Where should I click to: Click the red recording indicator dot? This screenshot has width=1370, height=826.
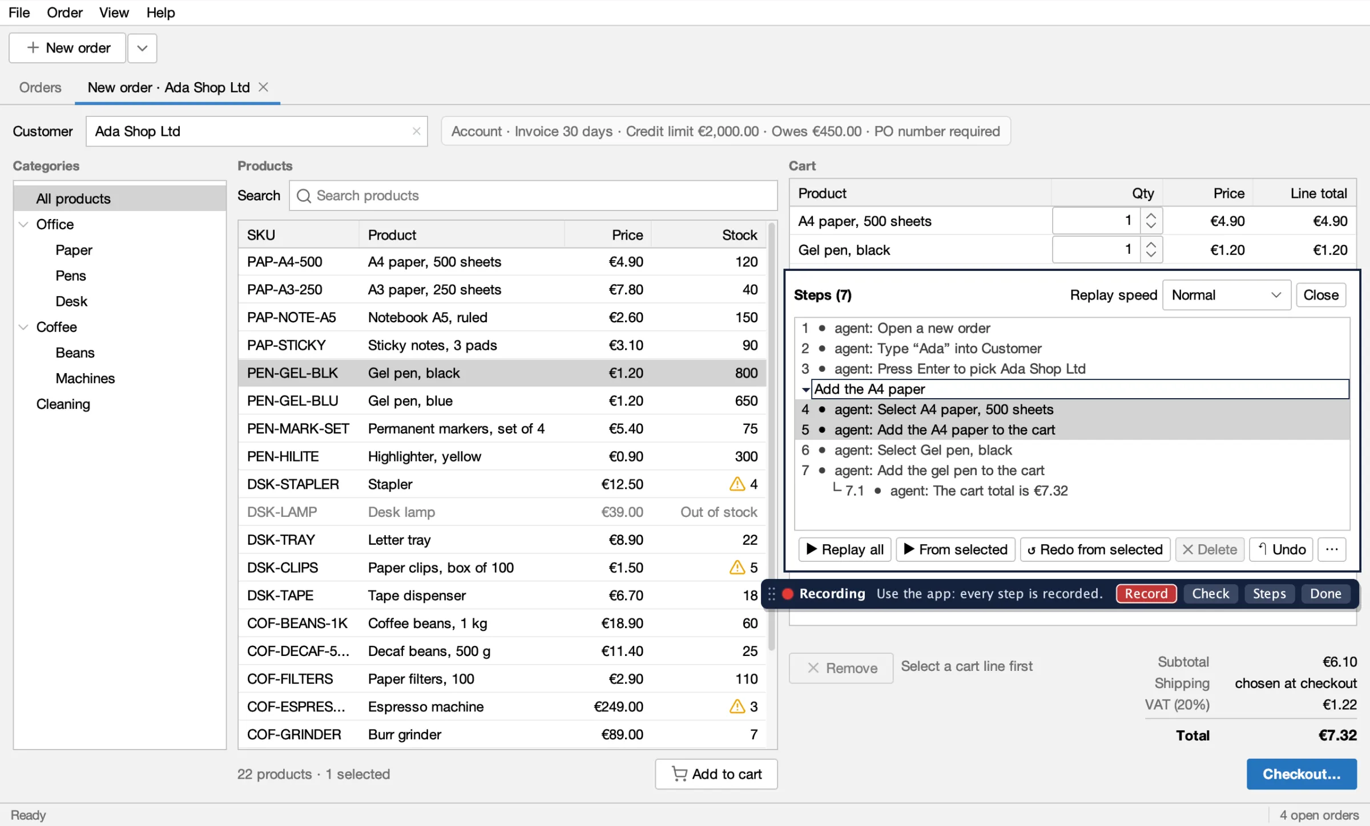[x=788, y=594]
